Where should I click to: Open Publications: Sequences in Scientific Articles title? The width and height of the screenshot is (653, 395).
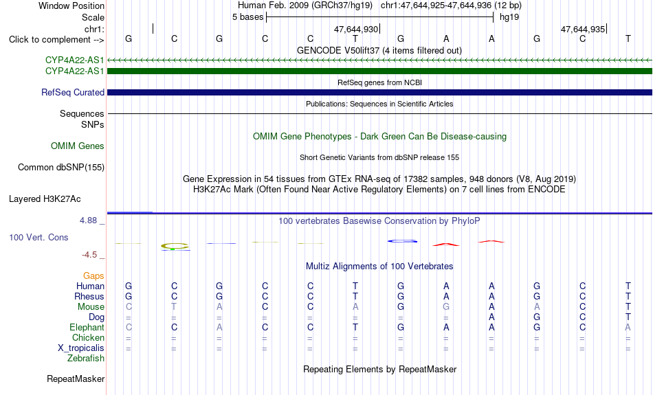pyautogui.click(x=379, y=104)
